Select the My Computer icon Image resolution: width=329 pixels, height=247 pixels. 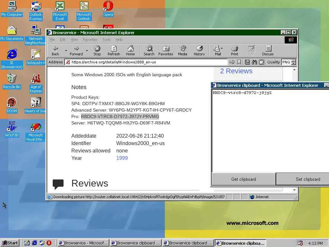coord(12,9)
